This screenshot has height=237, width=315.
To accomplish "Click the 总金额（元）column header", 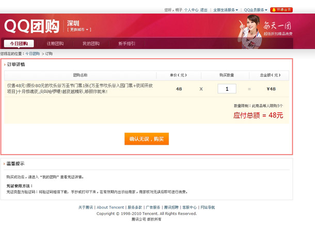I will pos(270,75).
